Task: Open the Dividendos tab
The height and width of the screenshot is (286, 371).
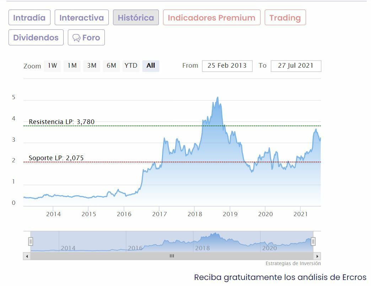Action: 36,37
